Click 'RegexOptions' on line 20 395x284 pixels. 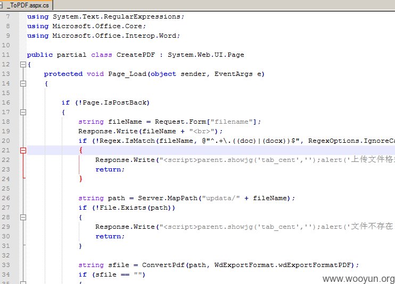coord(334,141)
